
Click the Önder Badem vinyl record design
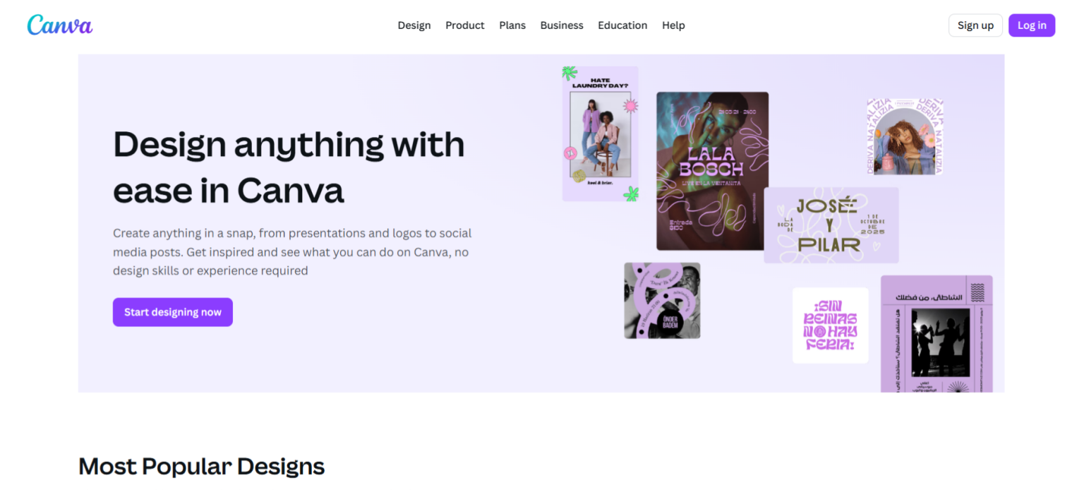[661, 300]
